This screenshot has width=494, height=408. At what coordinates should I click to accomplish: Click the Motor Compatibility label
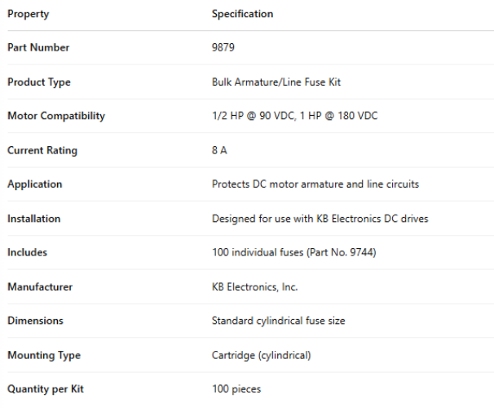(x=56, y=116)
